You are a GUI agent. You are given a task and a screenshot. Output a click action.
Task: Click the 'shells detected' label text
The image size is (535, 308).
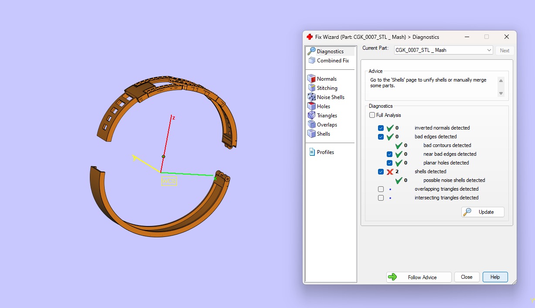click(430, 171)
